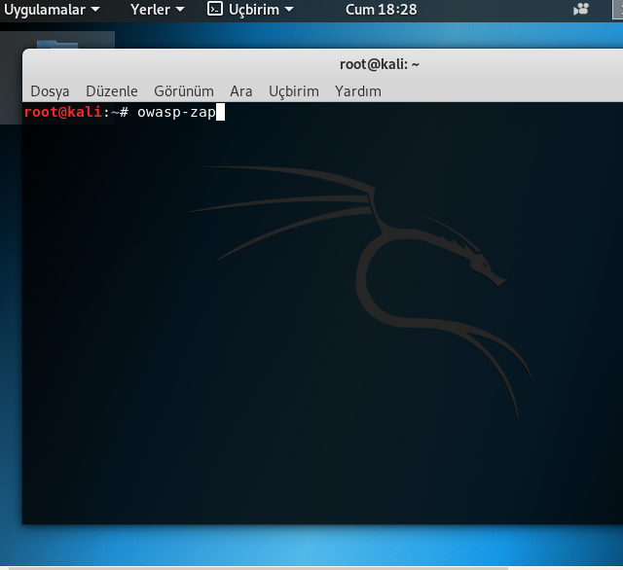Click the root@kali prompt text
The height and width of the screenshot is (570, 623).
coord(63,112)
